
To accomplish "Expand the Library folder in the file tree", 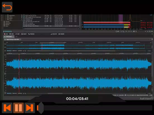I will click(x=6, y=17).
